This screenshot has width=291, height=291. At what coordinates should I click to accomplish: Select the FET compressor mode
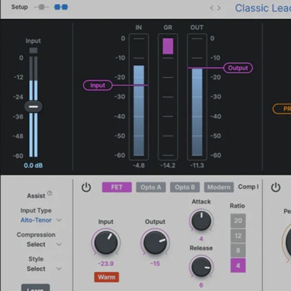coord(117,187)
